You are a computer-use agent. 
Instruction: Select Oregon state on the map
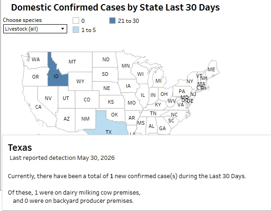click(x=36, y=77)
